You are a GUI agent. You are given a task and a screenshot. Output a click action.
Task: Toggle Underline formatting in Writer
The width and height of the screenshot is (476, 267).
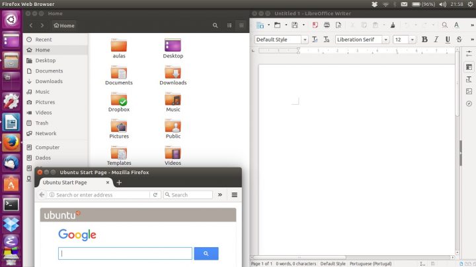pos(448,40)
